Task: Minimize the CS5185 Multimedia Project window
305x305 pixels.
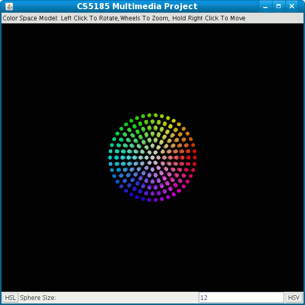Action: point(265,7)
